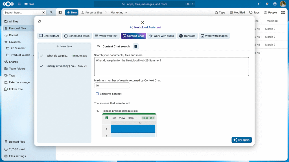
Task: Click the magnifier search icon beside the filter field
Action: point(51,12)
